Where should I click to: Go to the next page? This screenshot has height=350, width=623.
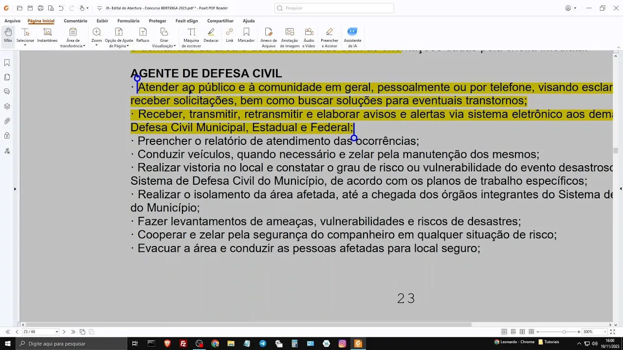[64, 332]
